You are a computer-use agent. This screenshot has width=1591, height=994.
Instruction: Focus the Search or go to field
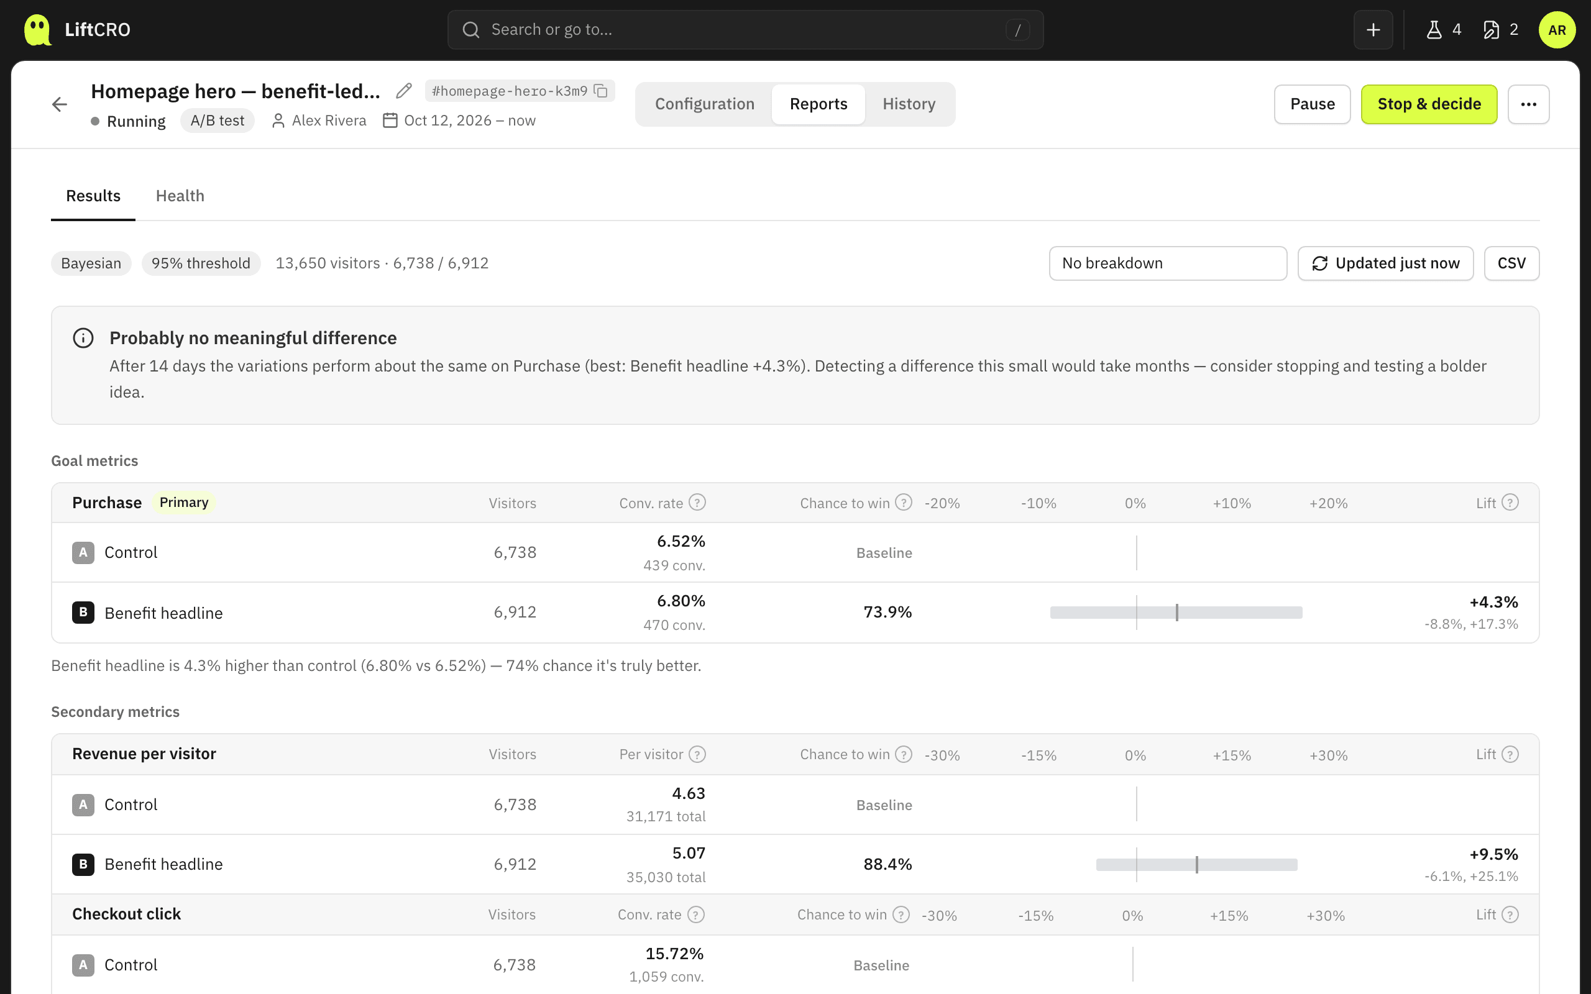click(746, 30)
